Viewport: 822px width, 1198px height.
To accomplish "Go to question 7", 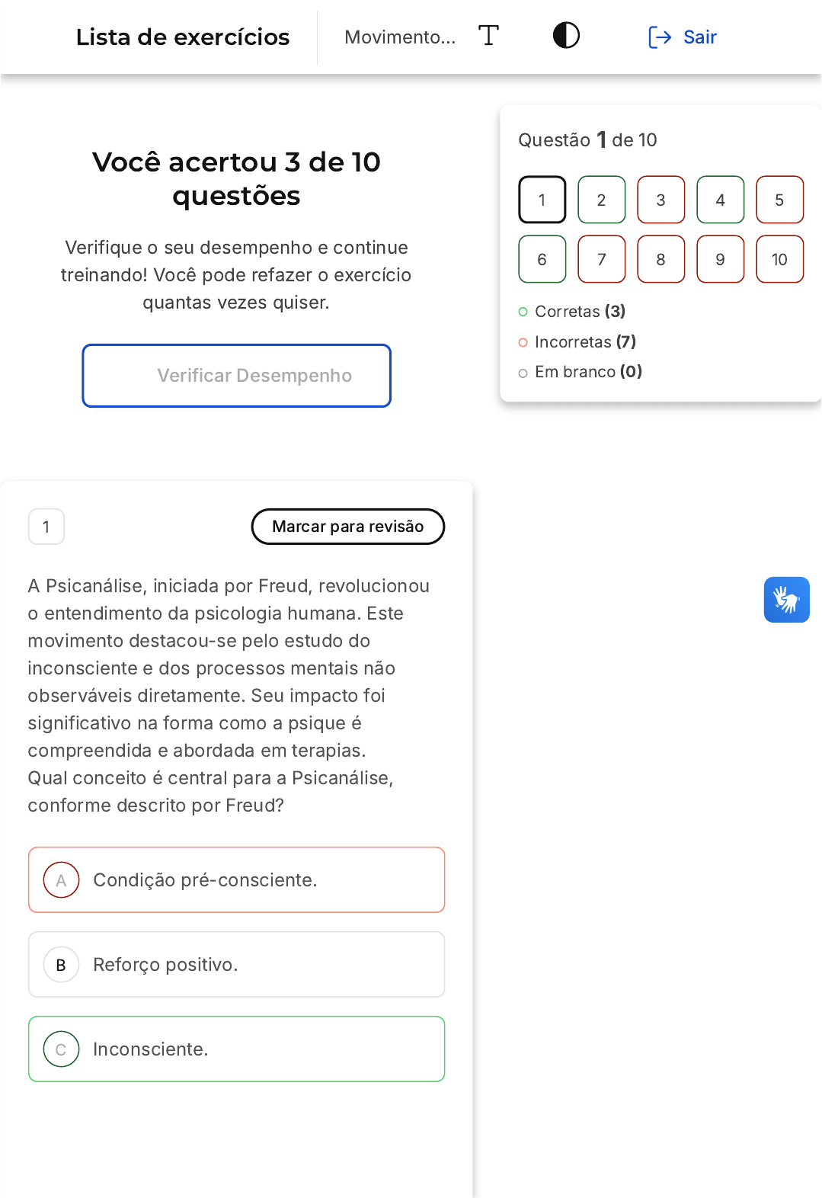I will pyautogui.click(x=601, y=259).
